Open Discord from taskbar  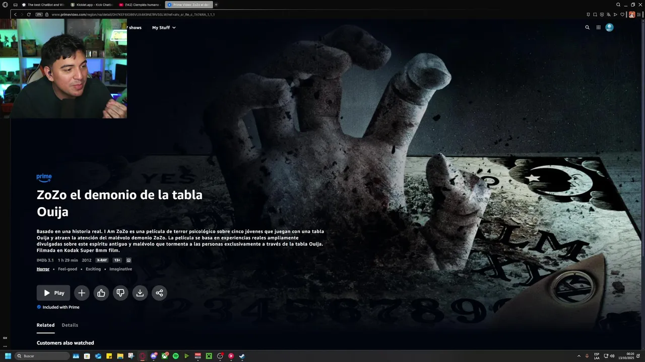[154, 356]
